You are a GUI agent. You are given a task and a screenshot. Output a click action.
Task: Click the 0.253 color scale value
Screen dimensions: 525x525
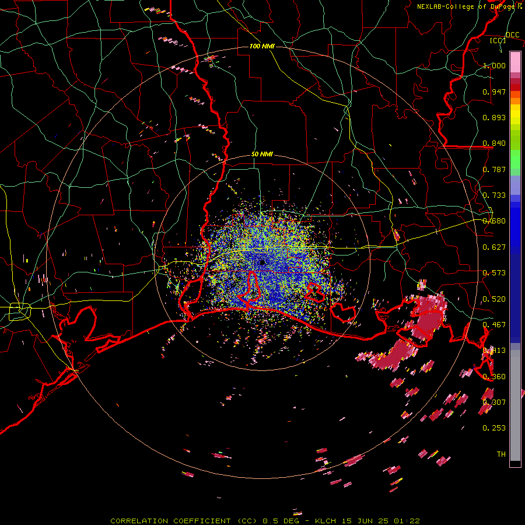coord(494,428)
